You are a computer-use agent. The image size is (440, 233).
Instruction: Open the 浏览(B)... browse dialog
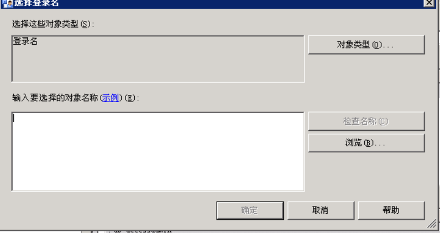click(x=366, y=142)
